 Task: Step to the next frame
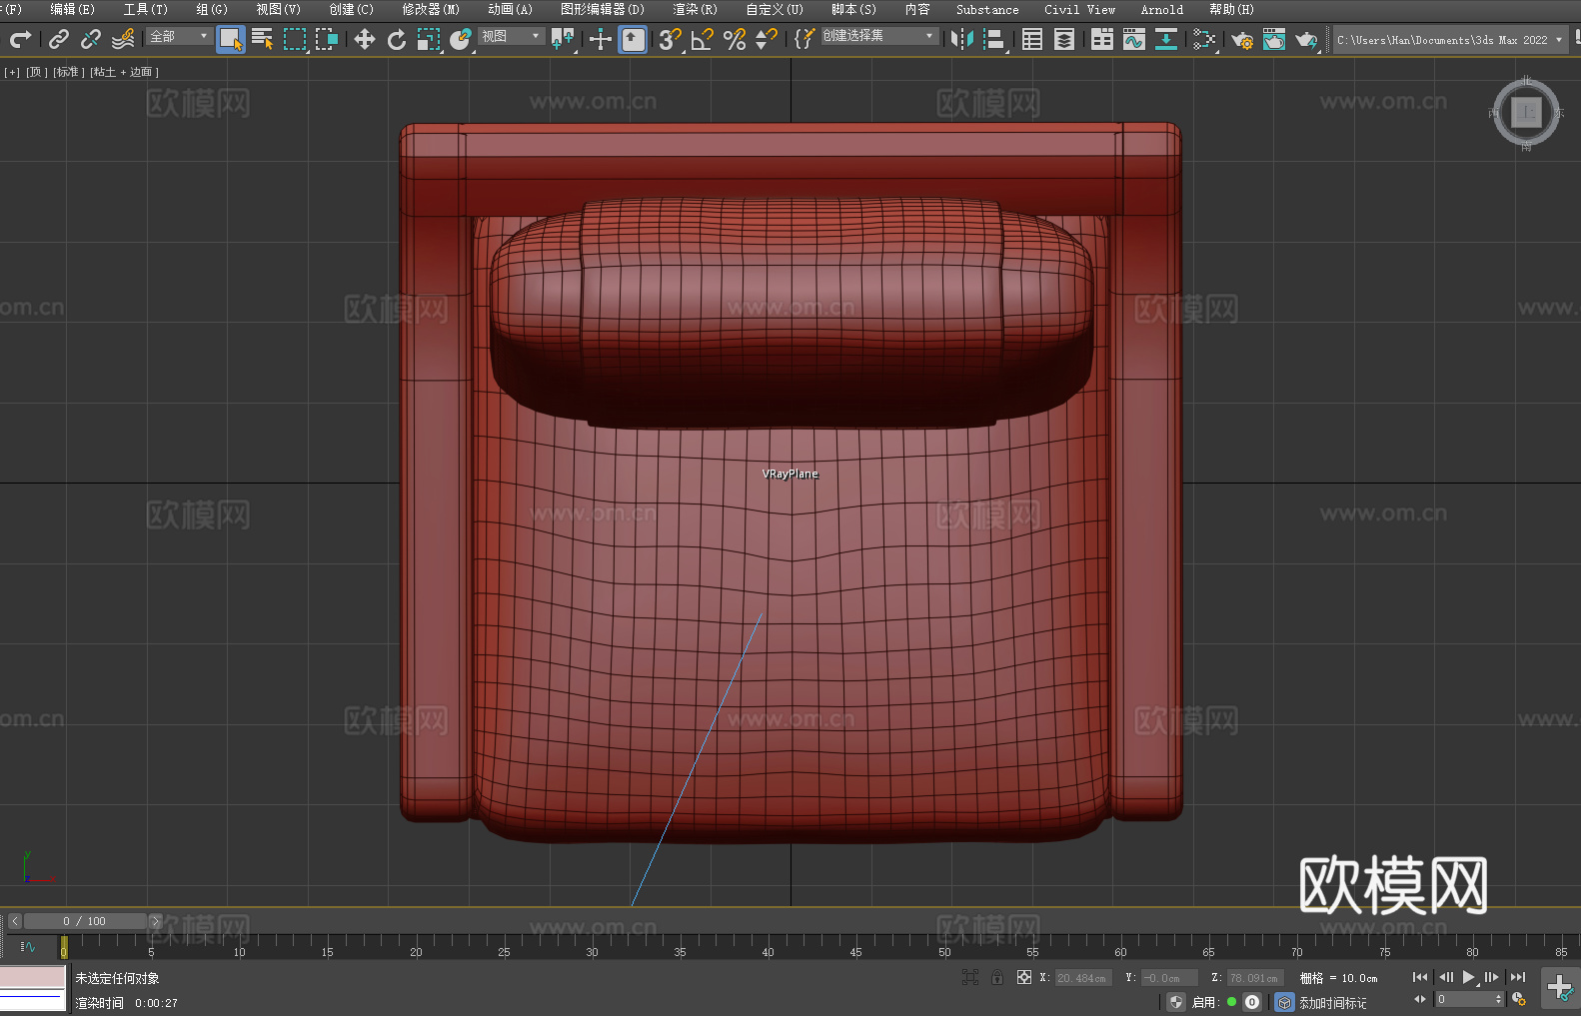click(x=1491, y=977)
